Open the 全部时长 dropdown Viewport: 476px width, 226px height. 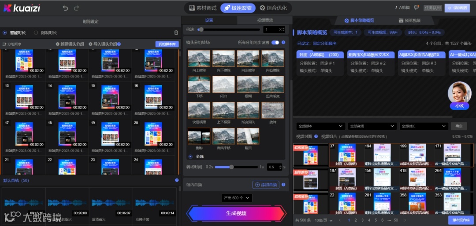coord(424,126)
